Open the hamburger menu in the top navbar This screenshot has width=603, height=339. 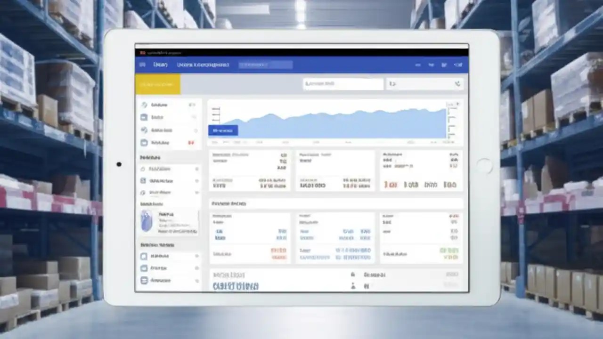click(x=142, y=65)
